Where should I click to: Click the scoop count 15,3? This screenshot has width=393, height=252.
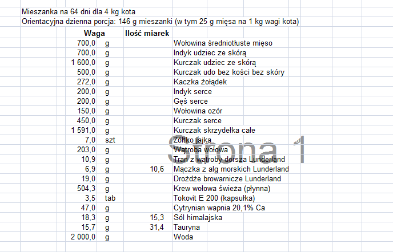[157, 217]
